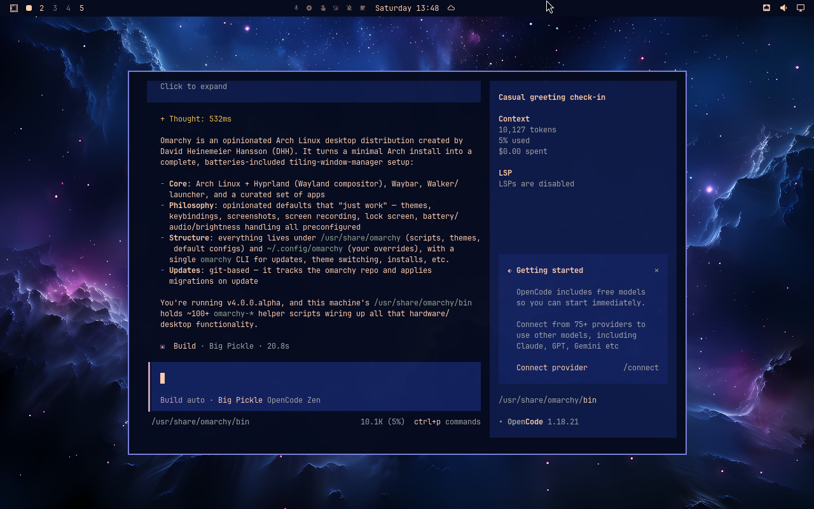The width and height of the screenshot is (814, 509).
Task: Open the Saturday 13:48 clock
Action: coord(407,8)
